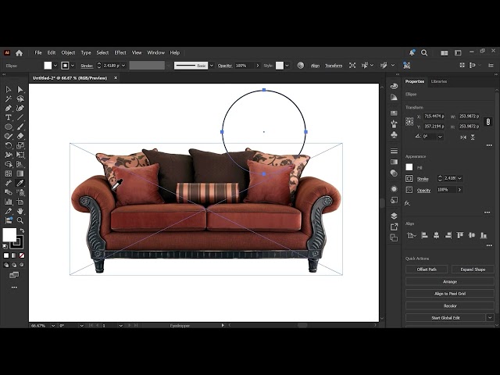Set the transform reference point
This screenshot has width=500, height=375.
coord(409,122)
